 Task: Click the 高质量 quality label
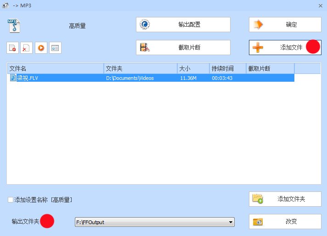(77, 26)
